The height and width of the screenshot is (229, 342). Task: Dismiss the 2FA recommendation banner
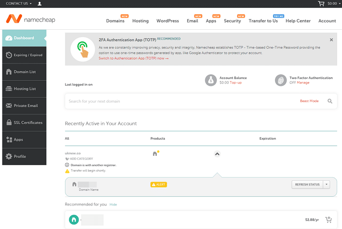tap(331, 40)
